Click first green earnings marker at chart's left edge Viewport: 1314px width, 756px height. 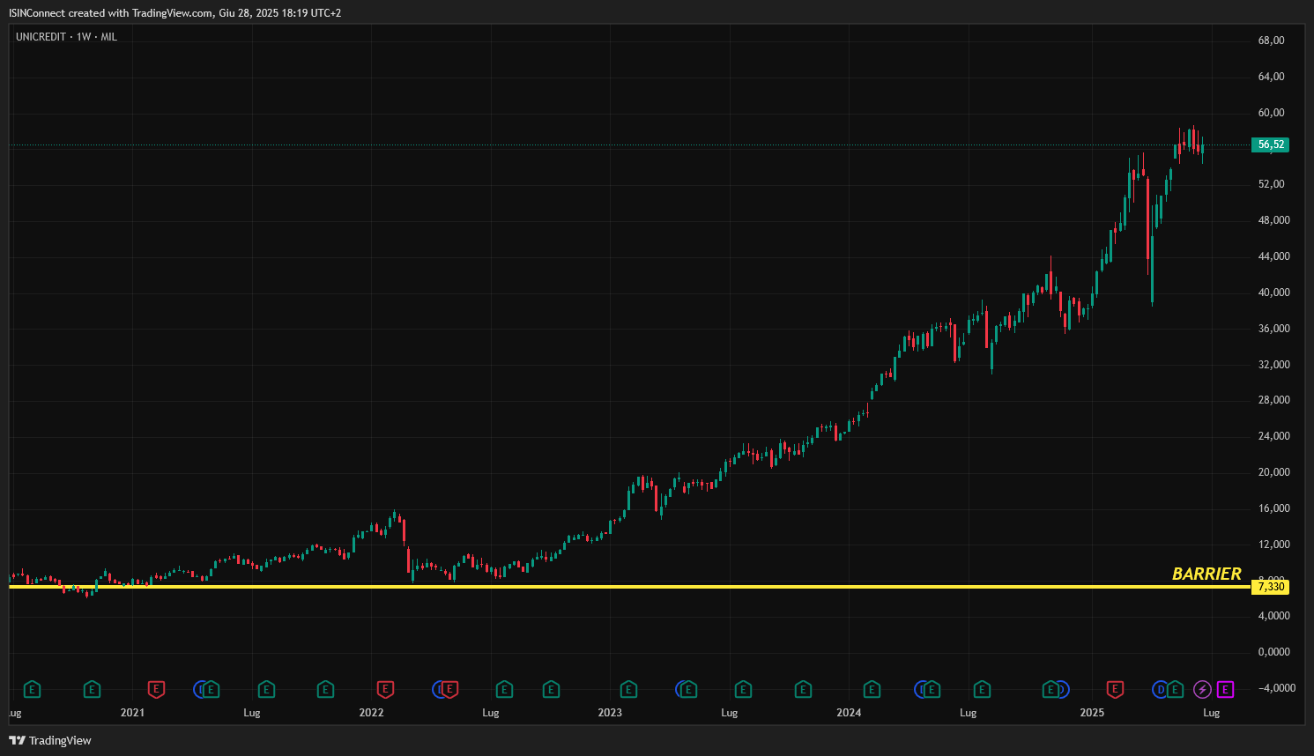(x=32, y=689)
